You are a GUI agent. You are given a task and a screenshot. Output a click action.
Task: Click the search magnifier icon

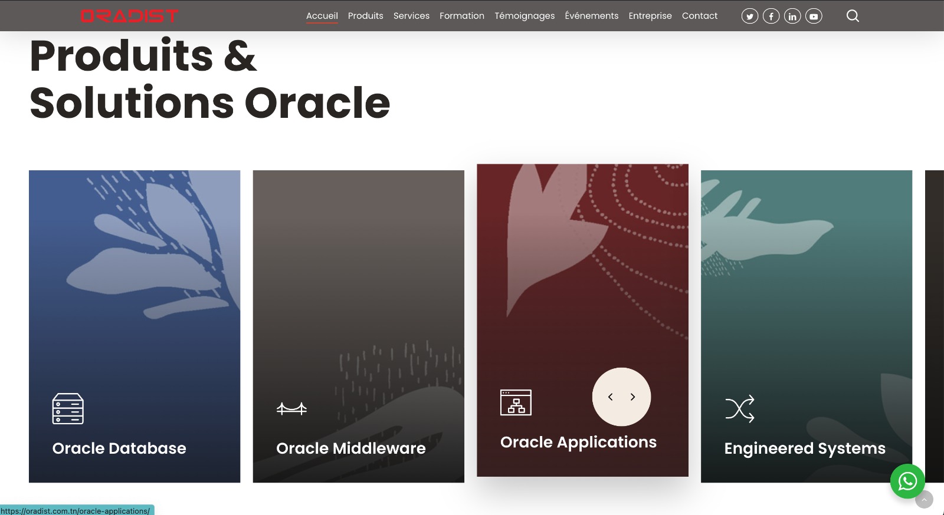click(853, 16)
